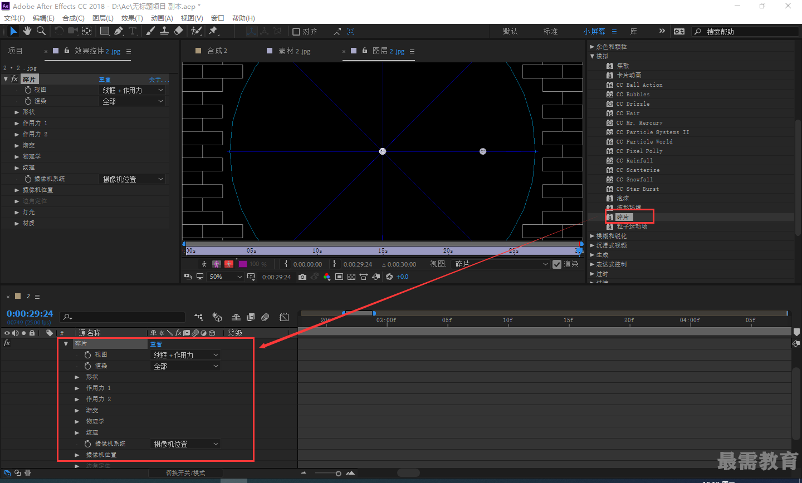Click reset exposure aperture icon

[389, 277]
